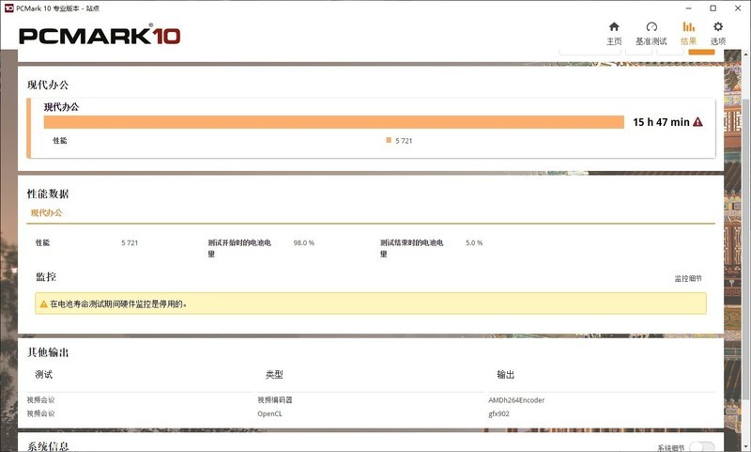Click the gfx902 output value

pos(498,413)
